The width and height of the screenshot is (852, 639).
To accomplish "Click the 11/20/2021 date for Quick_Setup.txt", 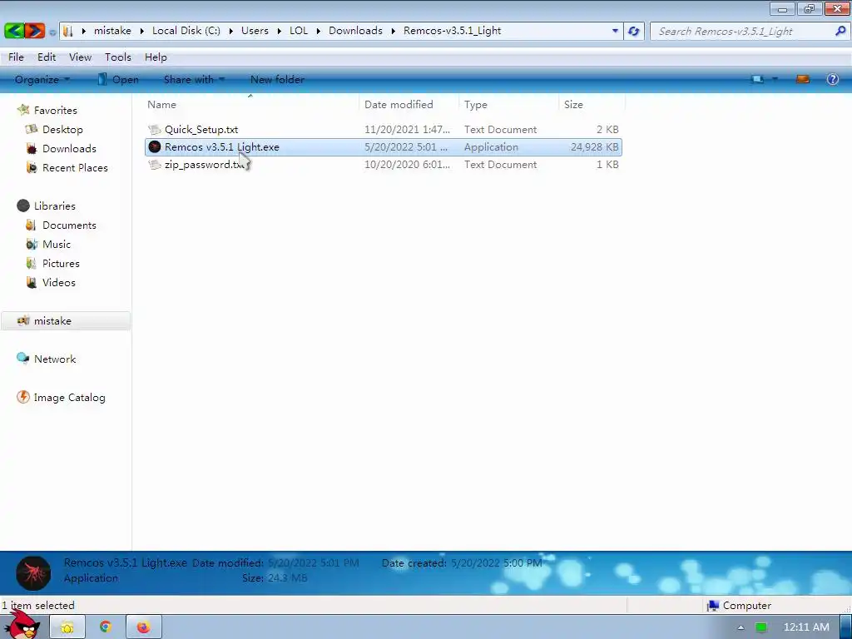I will [407, 129].
